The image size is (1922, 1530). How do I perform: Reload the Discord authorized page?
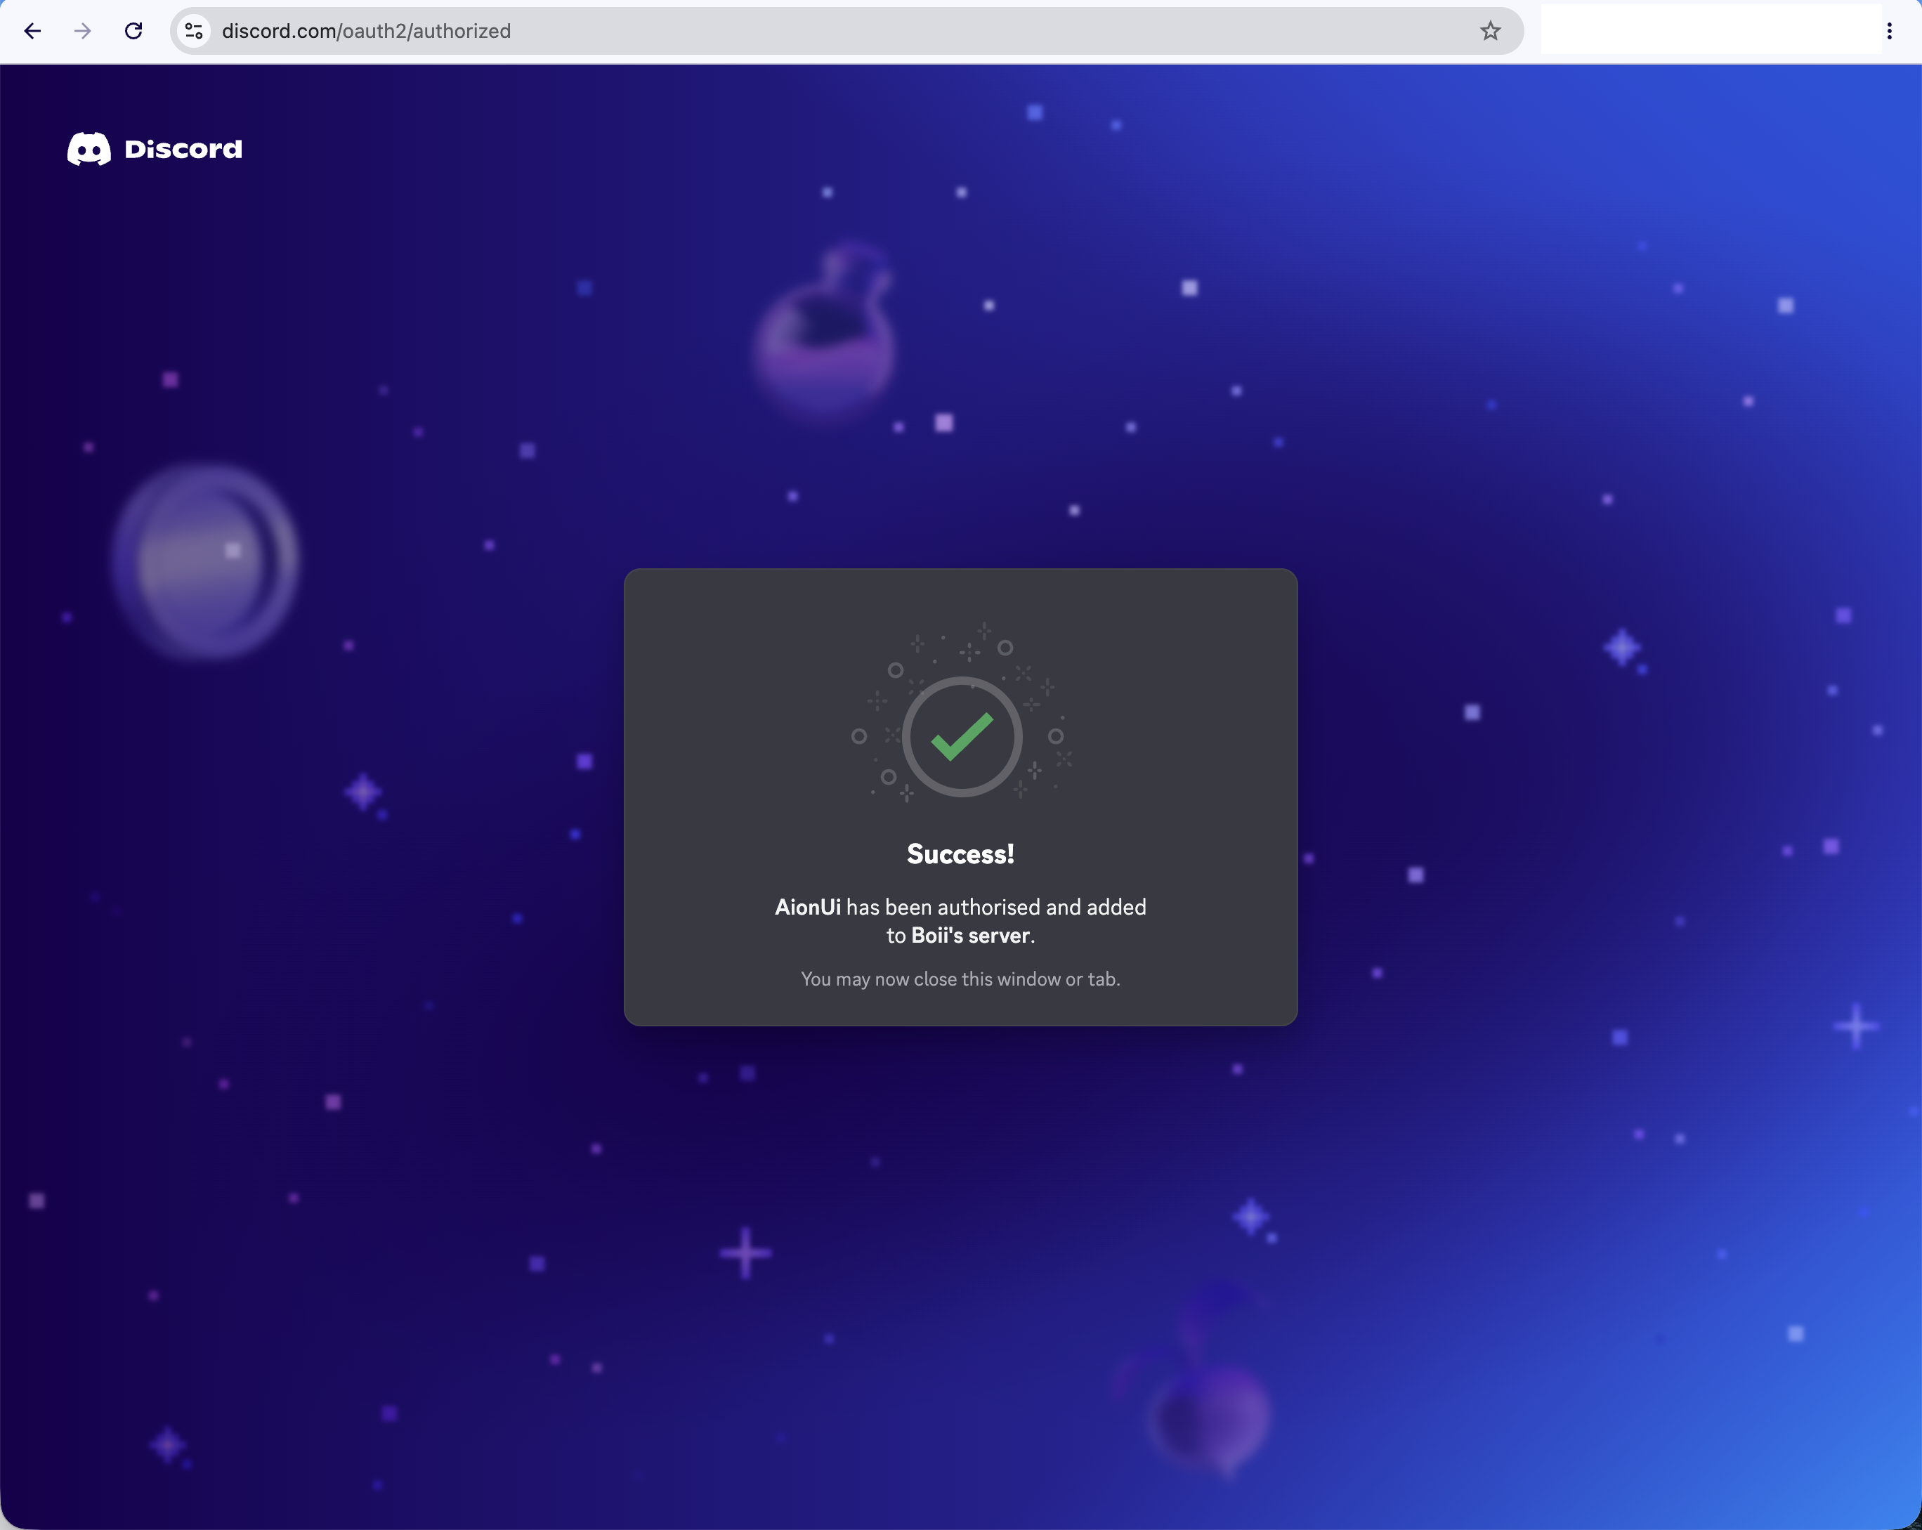pos(133,31)
